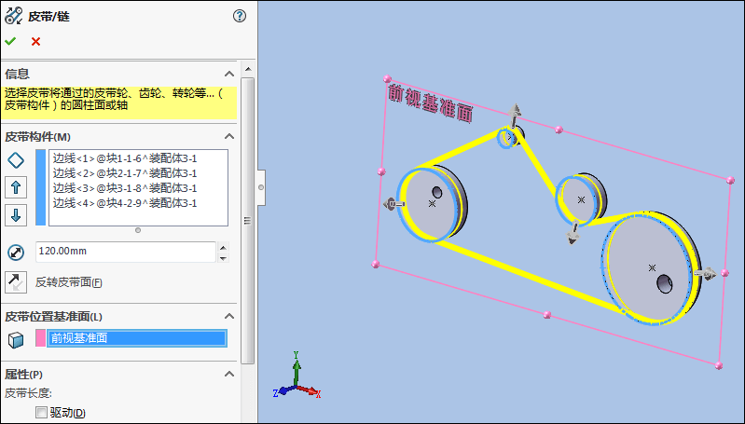The image size is (745, 424).
Task: Click the property panel scrollbar thumb
Action: point(247,221)
